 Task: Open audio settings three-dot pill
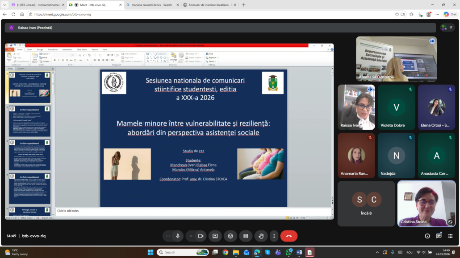168,236
